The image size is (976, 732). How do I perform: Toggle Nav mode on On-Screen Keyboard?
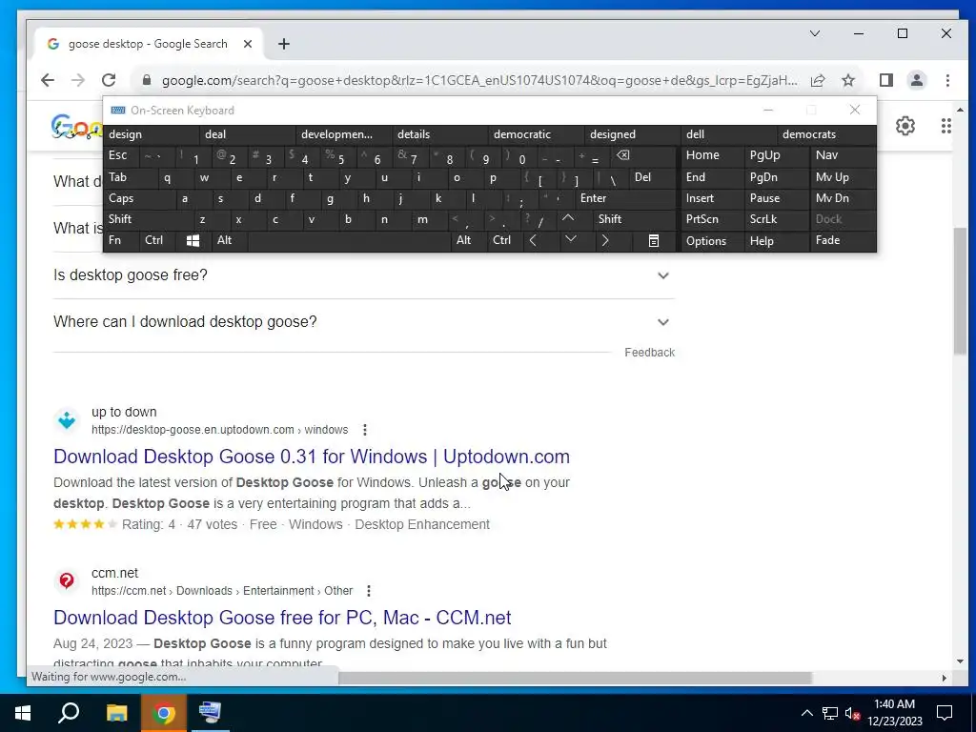pos(843,155)
